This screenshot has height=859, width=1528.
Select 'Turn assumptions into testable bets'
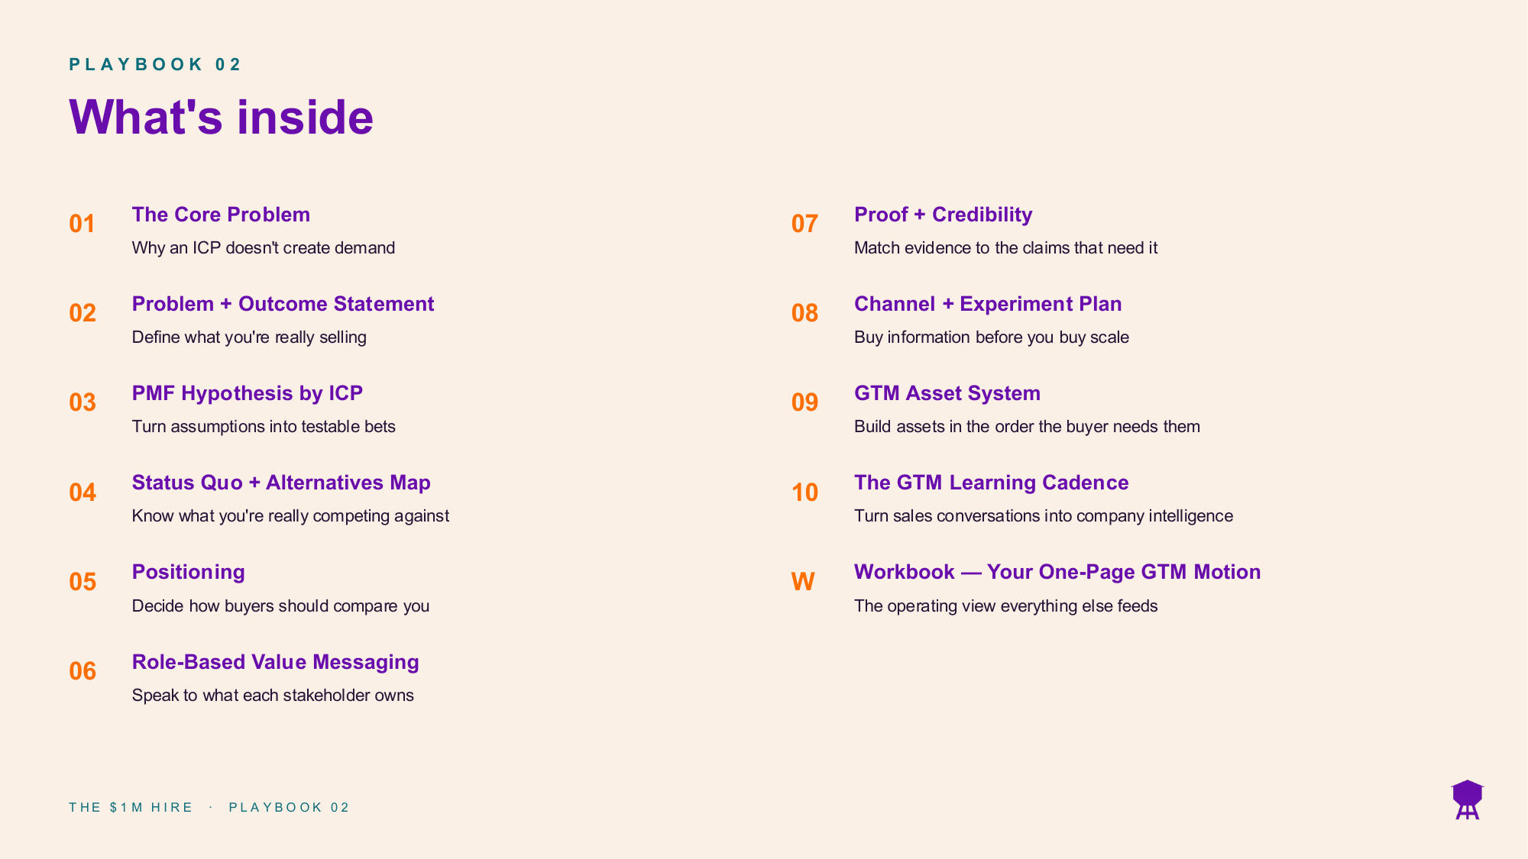264,427
